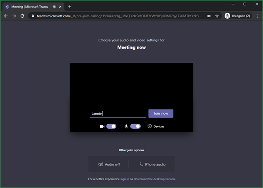The width and height of the screenshot is (263, 188).
Task: Click the camera icon beside video toggle
Action: pos(102,126)
